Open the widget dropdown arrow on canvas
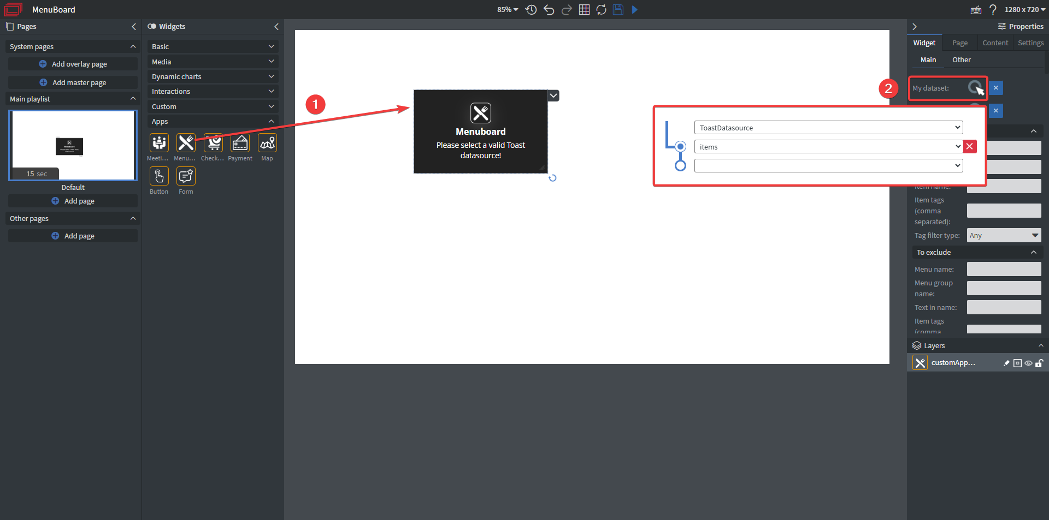 pyautogui.click(x=553, y=95)
